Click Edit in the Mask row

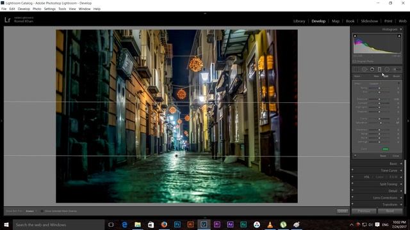pos(386,76)
